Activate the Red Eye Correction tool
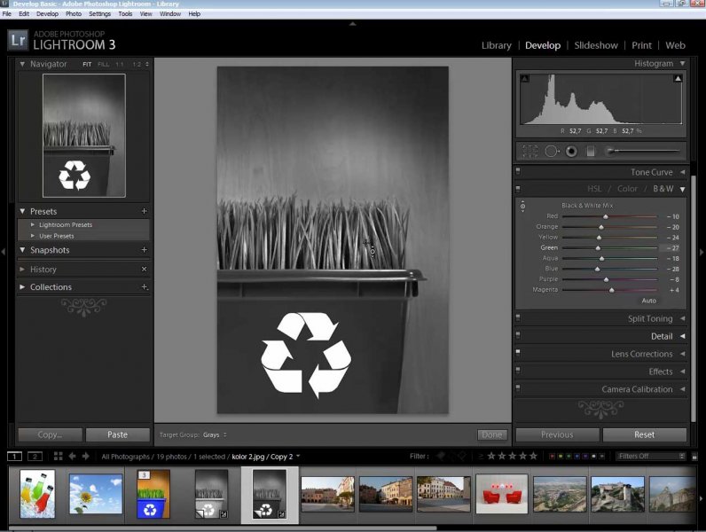Viewport: 706px width, 532px height. pyautogui.click(x=571, y=151)
